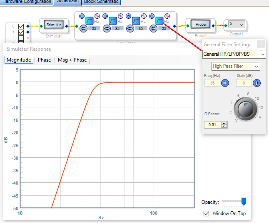This screenshot has height=223, width=269.
Task: Click the first filter's 35 Hz value
Action: pos(94,28)
